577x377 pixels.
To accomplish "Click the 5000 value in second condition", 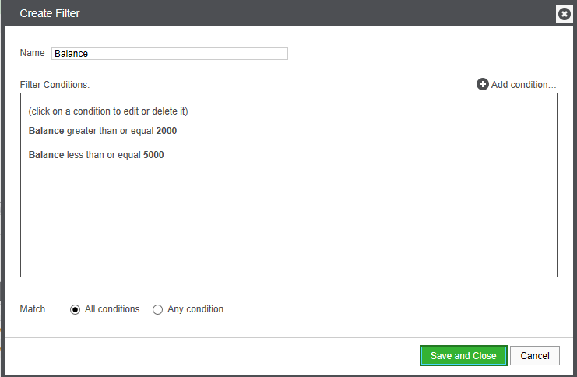I will click(153, 155).
